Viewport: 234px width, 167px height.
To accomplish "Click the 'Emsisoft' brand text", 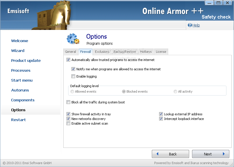I will [x=18, y=11].
